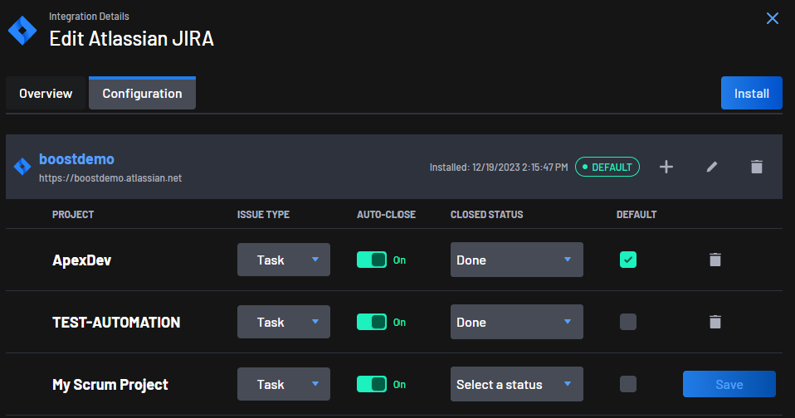Open the Select a status dropdown

517,384
